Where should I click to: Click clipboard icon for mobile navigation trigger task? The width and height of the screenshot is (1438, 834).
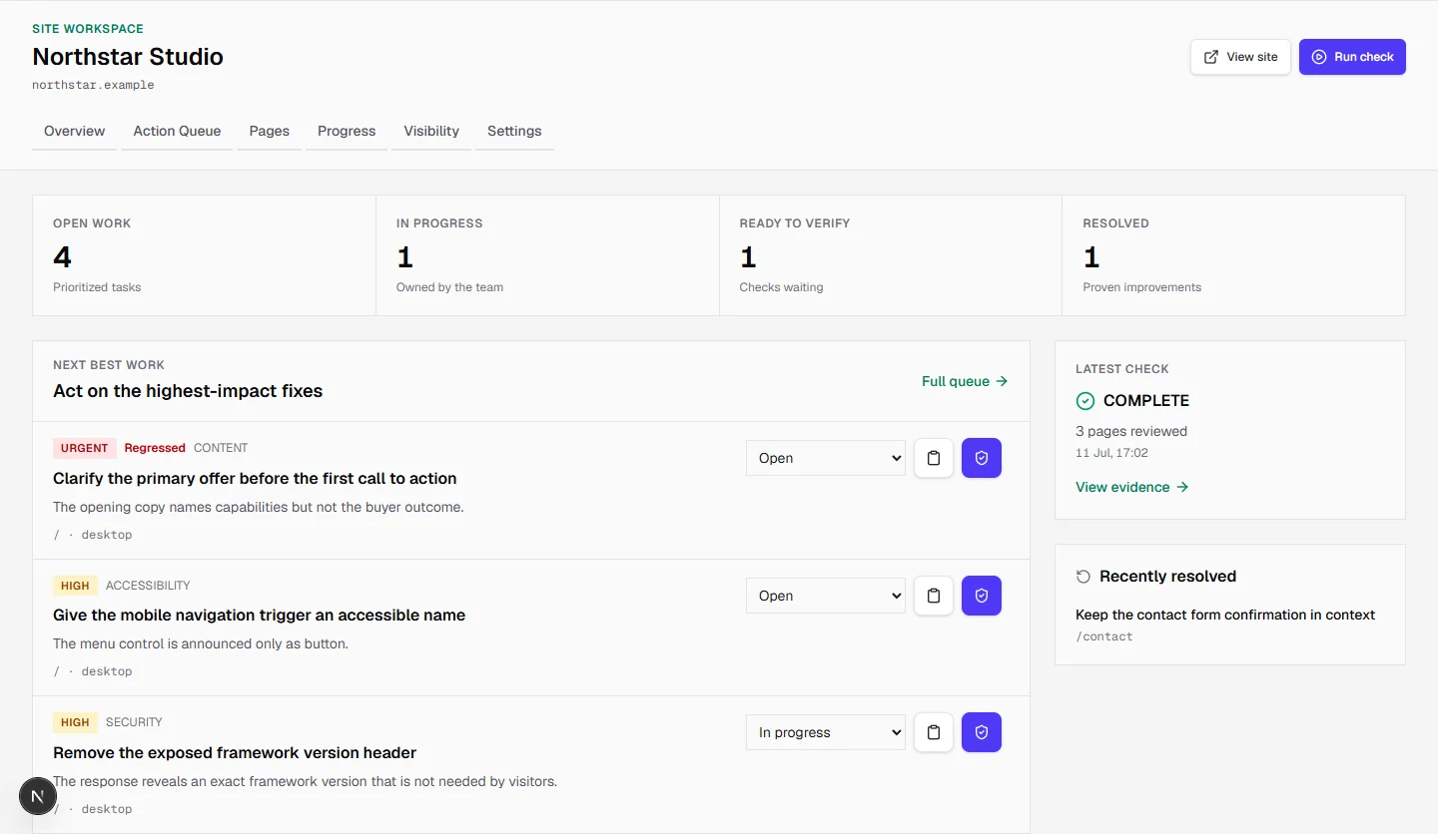(x=934, y=596)
